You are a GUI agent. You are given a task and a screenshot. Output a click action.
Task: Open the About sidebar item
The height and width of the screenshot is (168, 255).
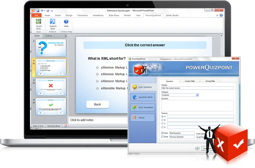point(143,118)
